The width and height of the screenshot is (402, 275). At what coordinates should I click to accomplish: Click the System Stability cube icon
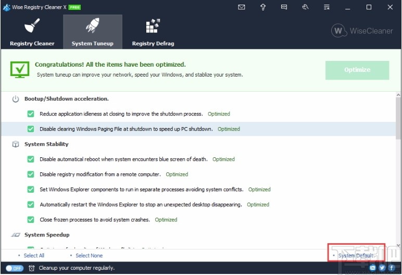pyautogui.click(x=16, y=144)
